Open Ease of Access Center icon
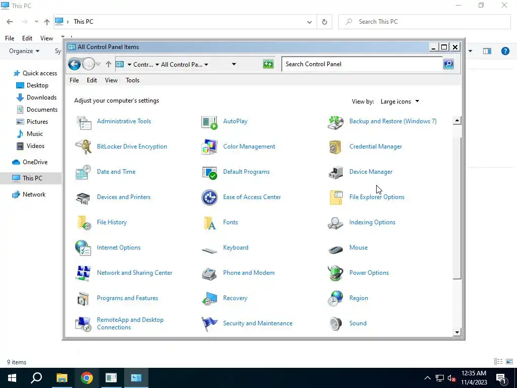This screenshot has width=517, height=388. [210, 198]
